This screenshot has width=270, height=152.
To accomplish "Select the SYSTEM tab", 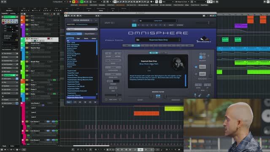I will [180, 25].
